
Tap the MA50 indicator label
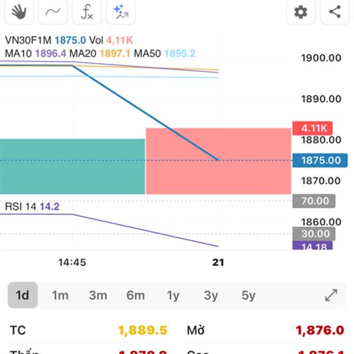click(x=147, y=53)
